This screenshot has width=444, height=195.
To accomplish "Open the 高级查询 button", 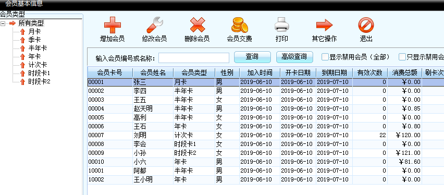I will [294, 57].
